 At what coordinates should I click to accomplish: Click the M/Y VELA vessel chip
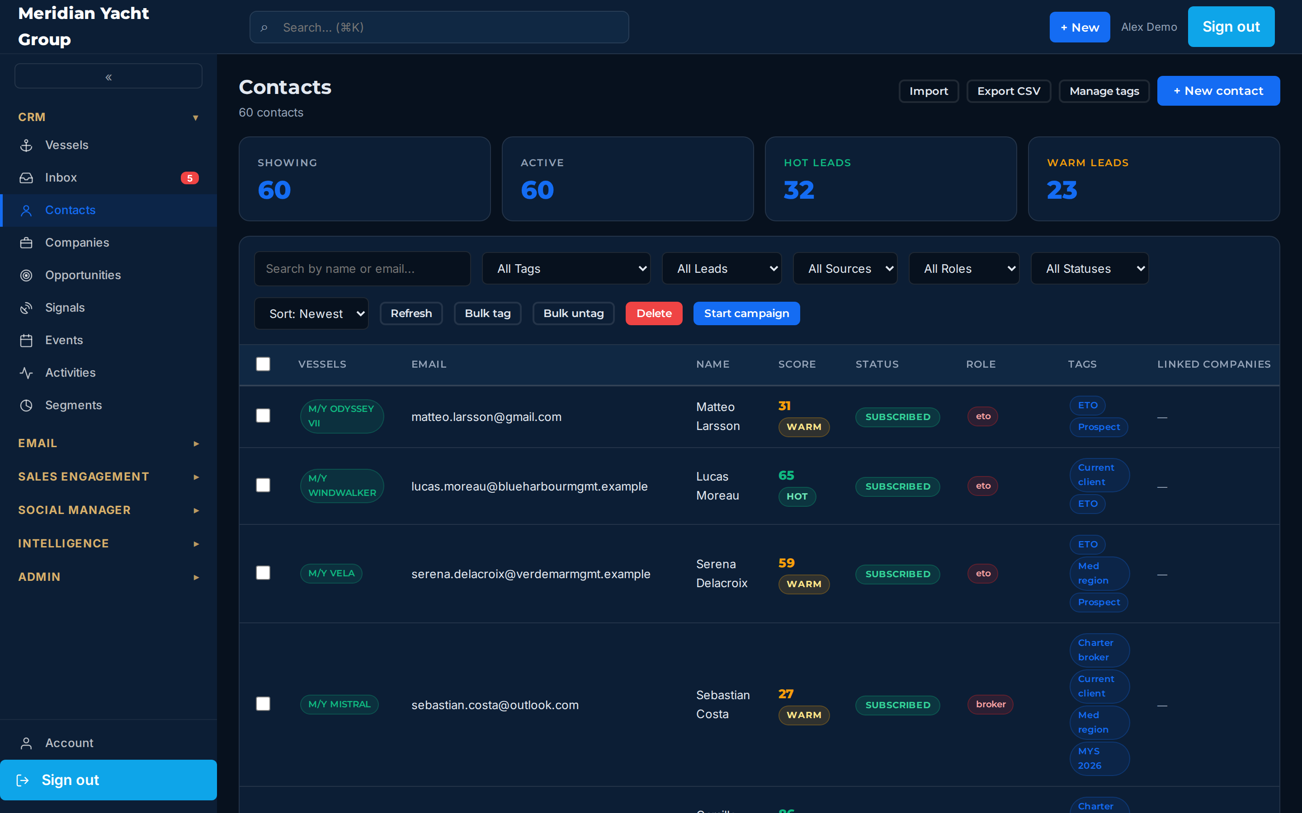coord(331,573)
